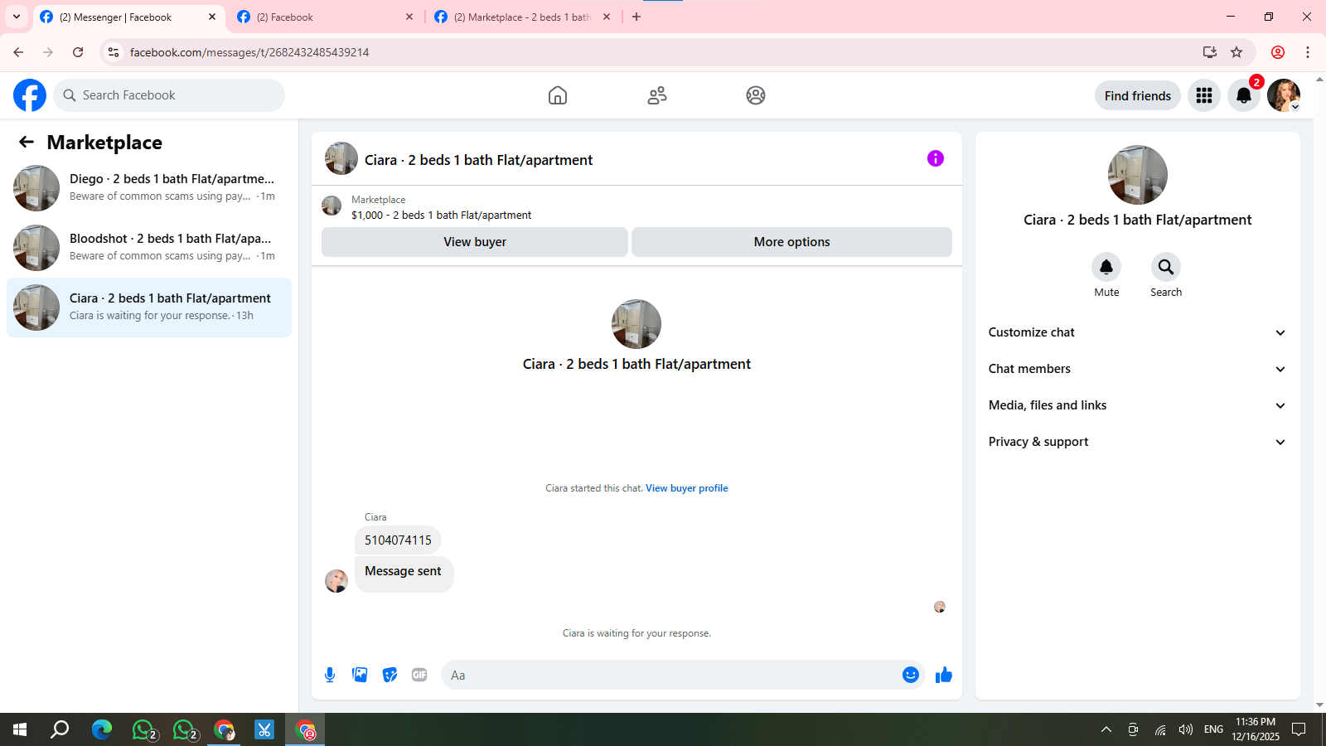Click the chat header title Ciara

pyautogui.click(x=478, y=160)
